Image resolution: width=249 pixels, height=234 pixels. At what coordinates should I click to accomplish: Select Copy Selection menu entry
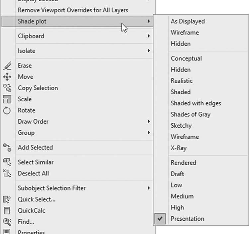pyautogui.click(x=77, y=88)
